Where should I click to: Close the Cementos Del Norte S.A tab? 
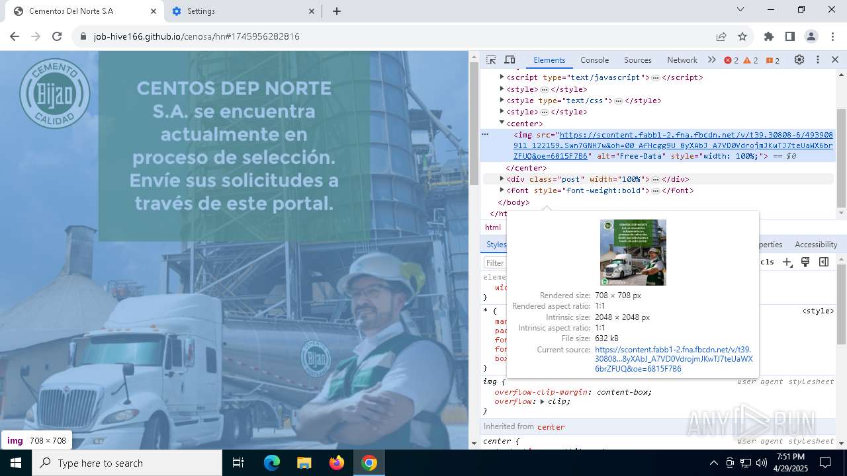pos(154,11)
